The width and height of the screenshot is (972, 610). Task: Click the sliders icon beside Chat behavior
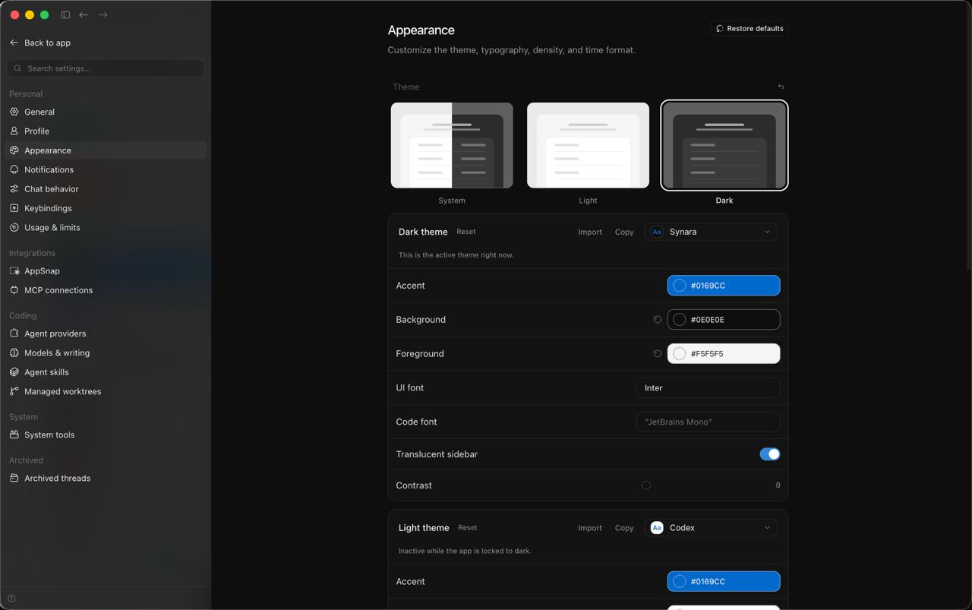click(14, 189)
